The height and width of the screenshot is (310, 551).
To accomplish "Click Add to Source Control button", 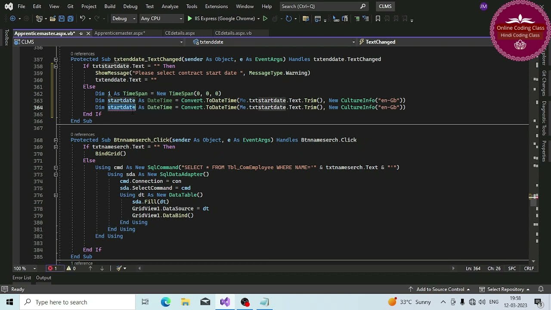I will (x=439, y=289).
